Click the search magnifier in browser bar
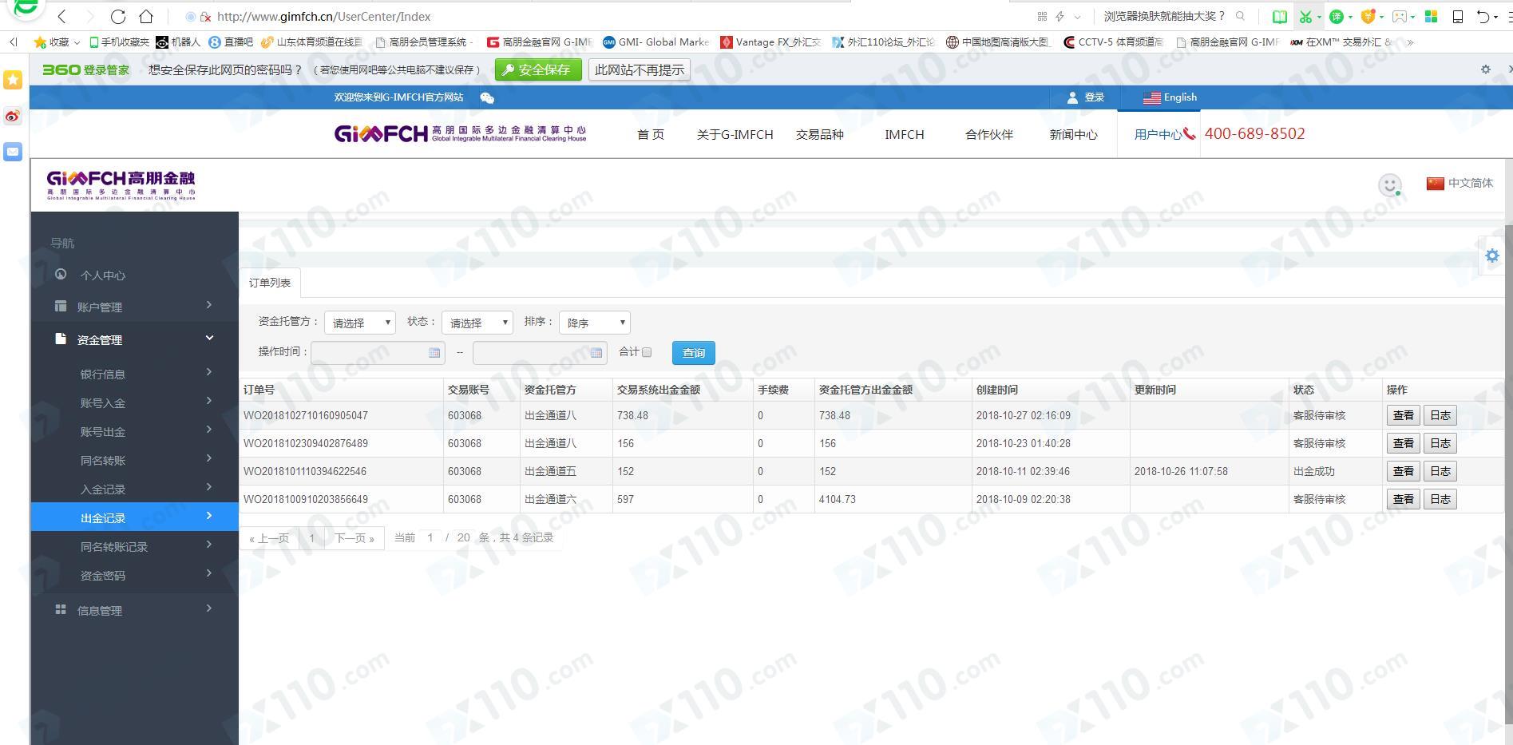 (1240, 16)
